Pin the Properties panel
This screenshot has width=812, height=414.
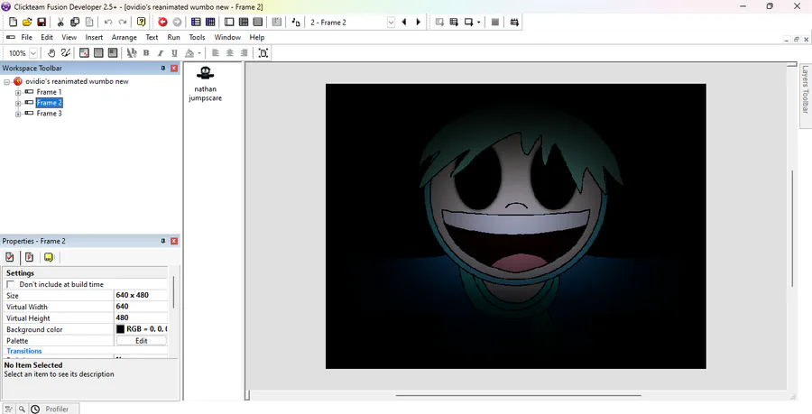coord(162,241)
